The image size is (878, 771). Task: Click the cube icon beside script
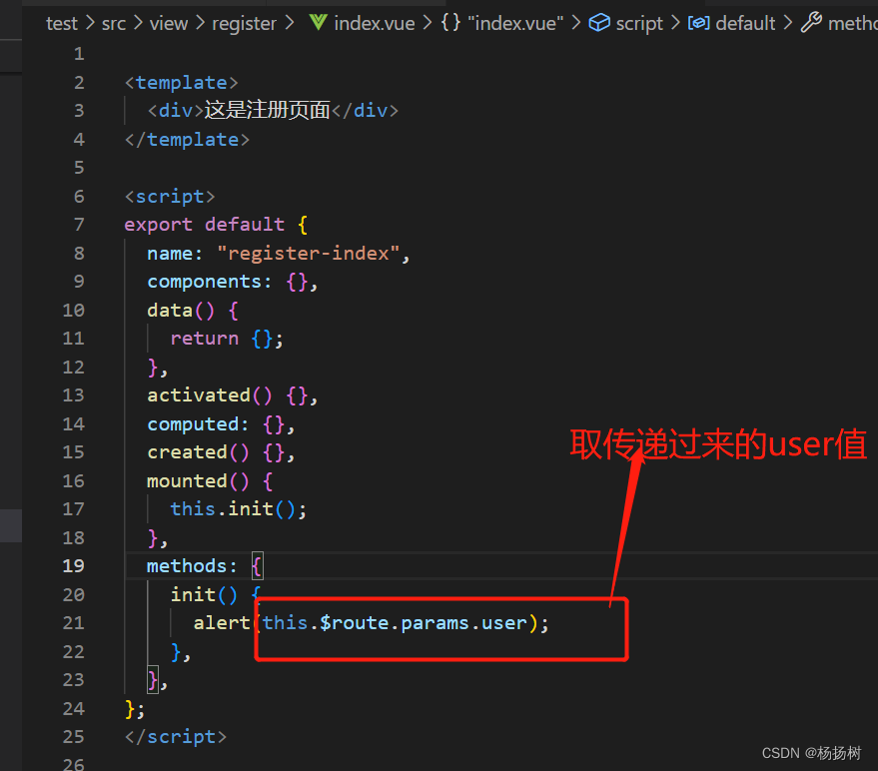tap(599, 23)
